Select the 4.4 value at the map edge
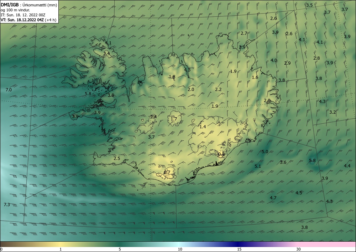Screen dimensions: 356x252 pyautogui.click(x=347, y=166)
